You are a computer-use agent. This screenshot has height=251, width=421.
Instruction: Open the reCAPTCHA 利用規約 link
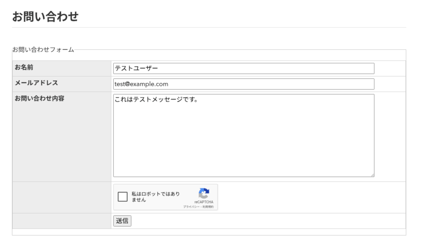click(x=208, y=207)
